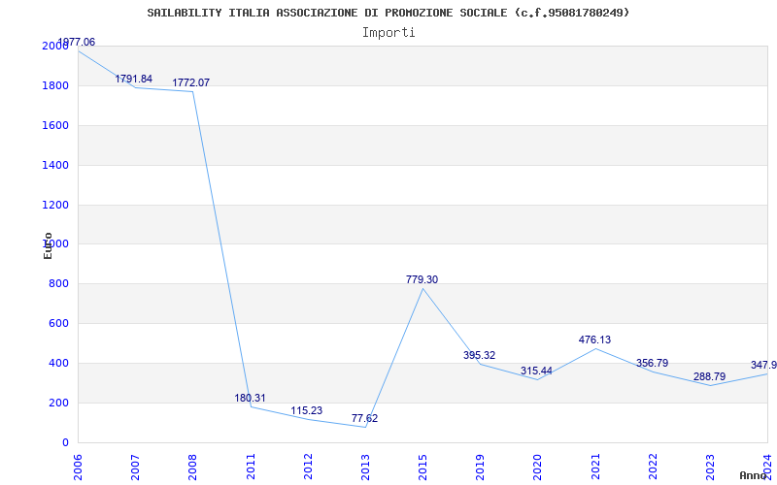The height and width of the screenshot is (485, 777).
Task: Click the 2013 year axis label
Action: (x=365, y=468)
